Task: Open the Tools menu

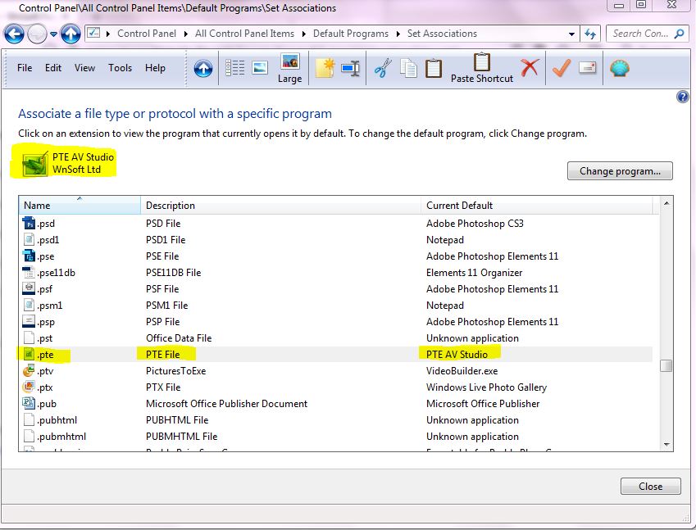Action: pos(120,68)
